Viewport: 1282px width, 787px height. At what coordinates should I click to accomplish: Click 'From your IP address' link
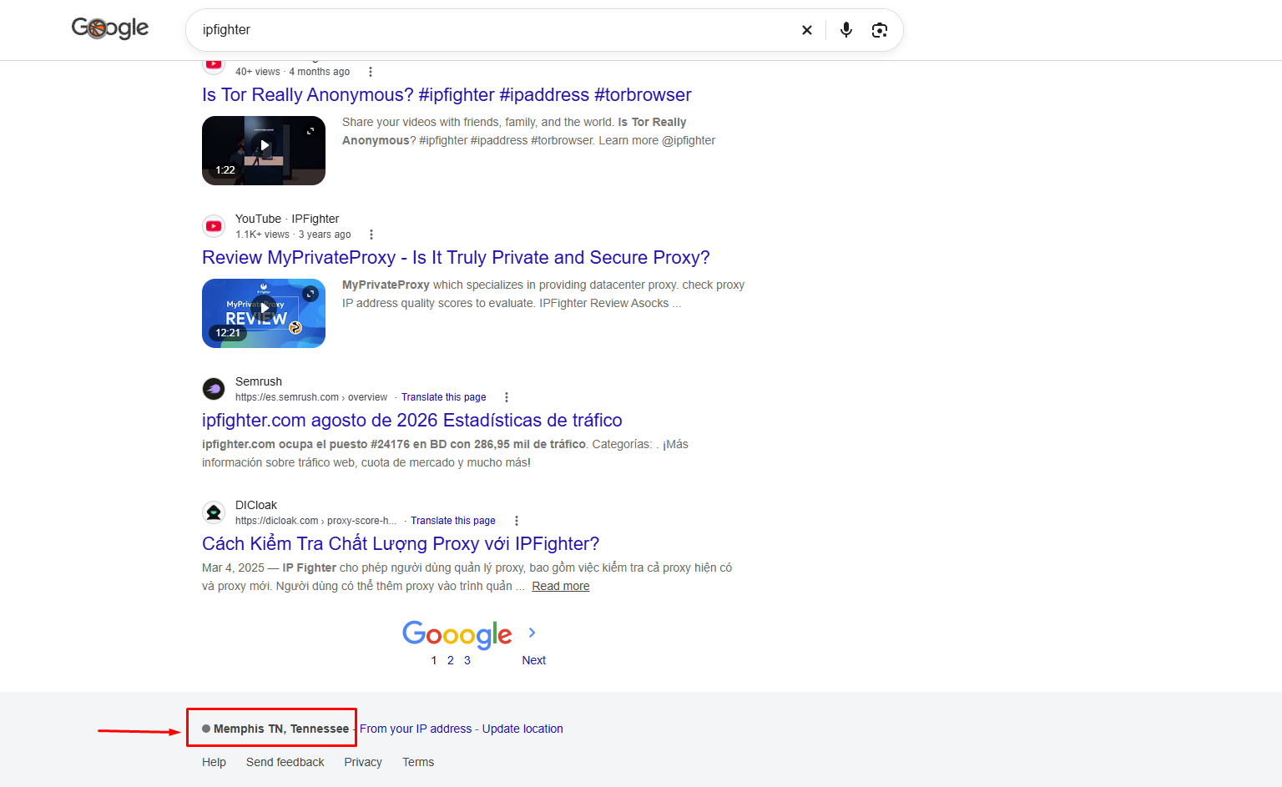416,729
